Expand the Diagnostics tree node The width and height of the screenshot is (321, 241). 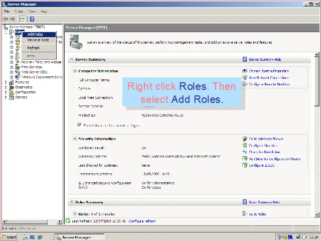[6, 87]
